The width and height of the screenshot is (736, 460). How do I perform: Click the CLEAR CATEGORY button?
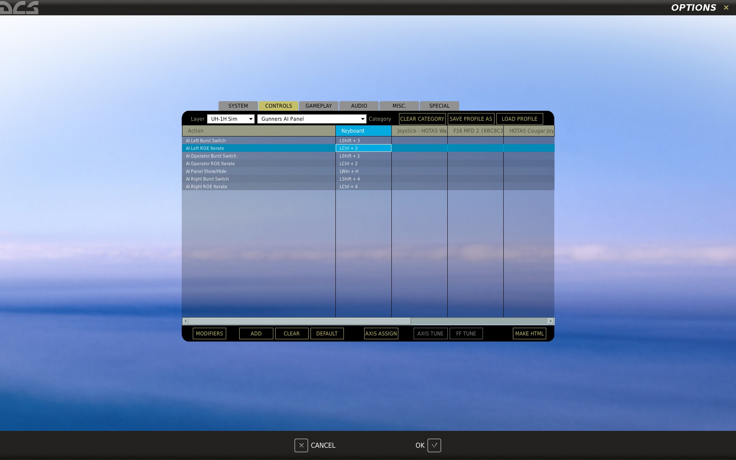point(422,119)
